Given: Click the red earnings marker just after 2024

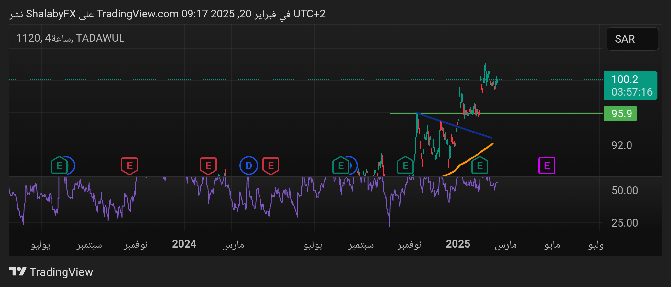Looking at the screenshot, I should [208, 165].
